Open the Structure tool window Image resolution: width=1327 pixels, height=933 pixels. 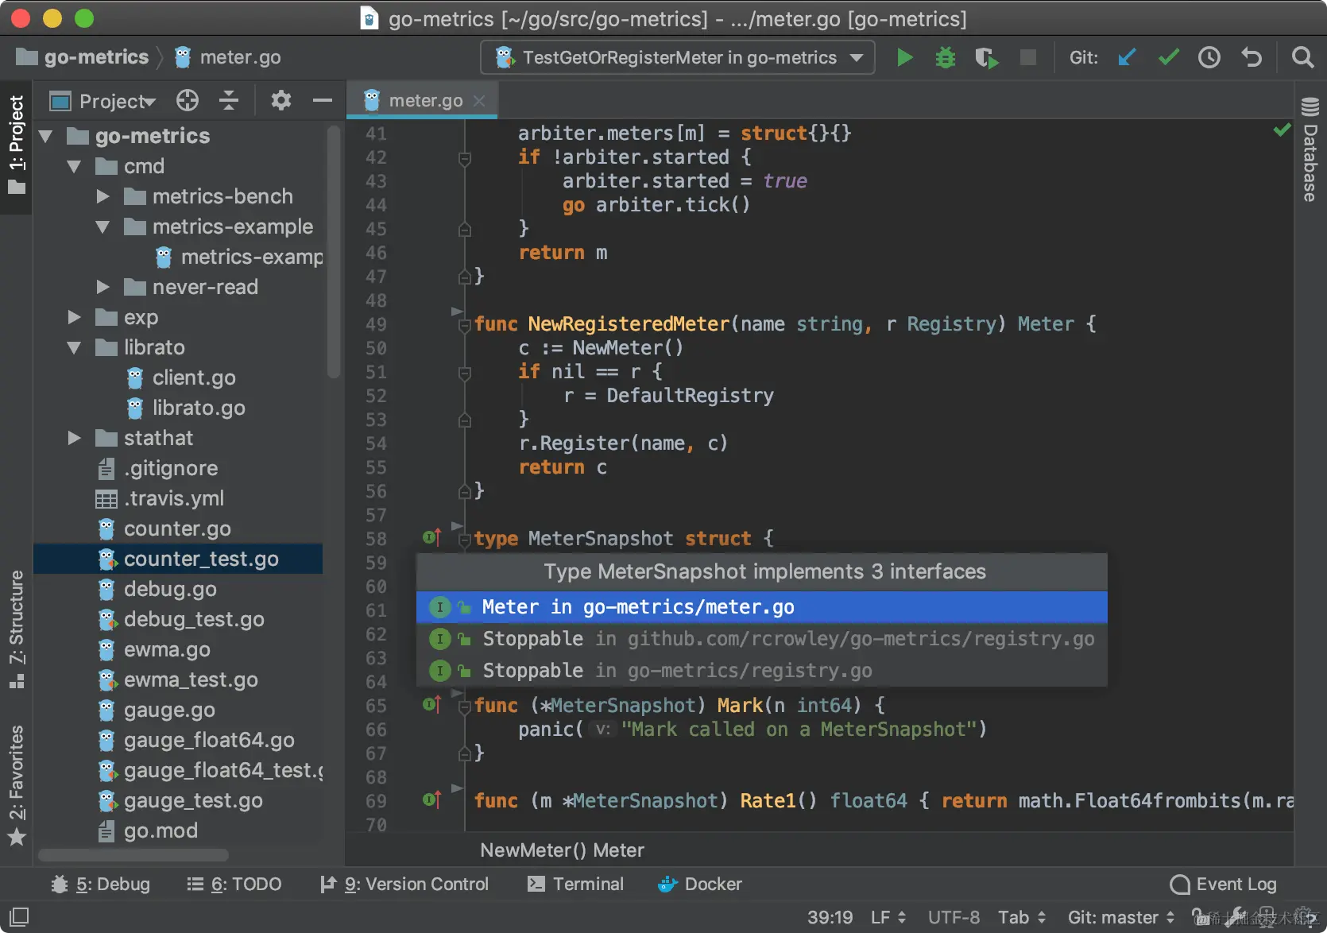point(17,629)
